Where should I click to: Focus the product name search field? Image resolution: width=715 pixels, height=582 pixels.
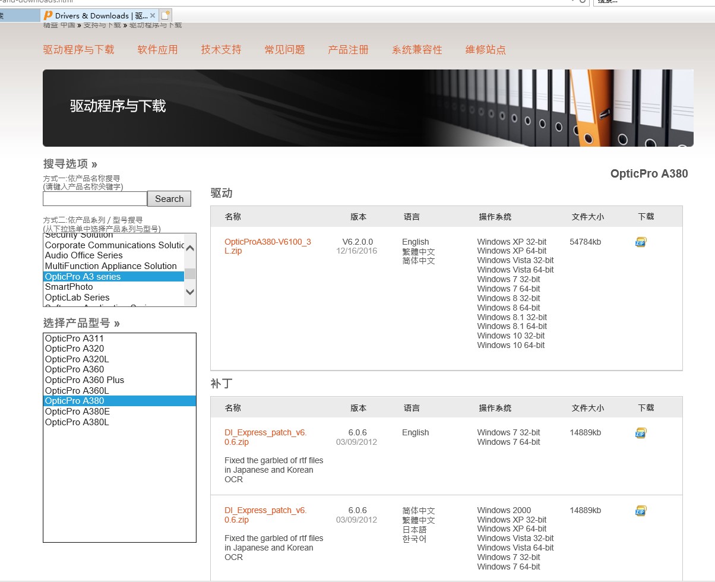(x=95, y=198)
